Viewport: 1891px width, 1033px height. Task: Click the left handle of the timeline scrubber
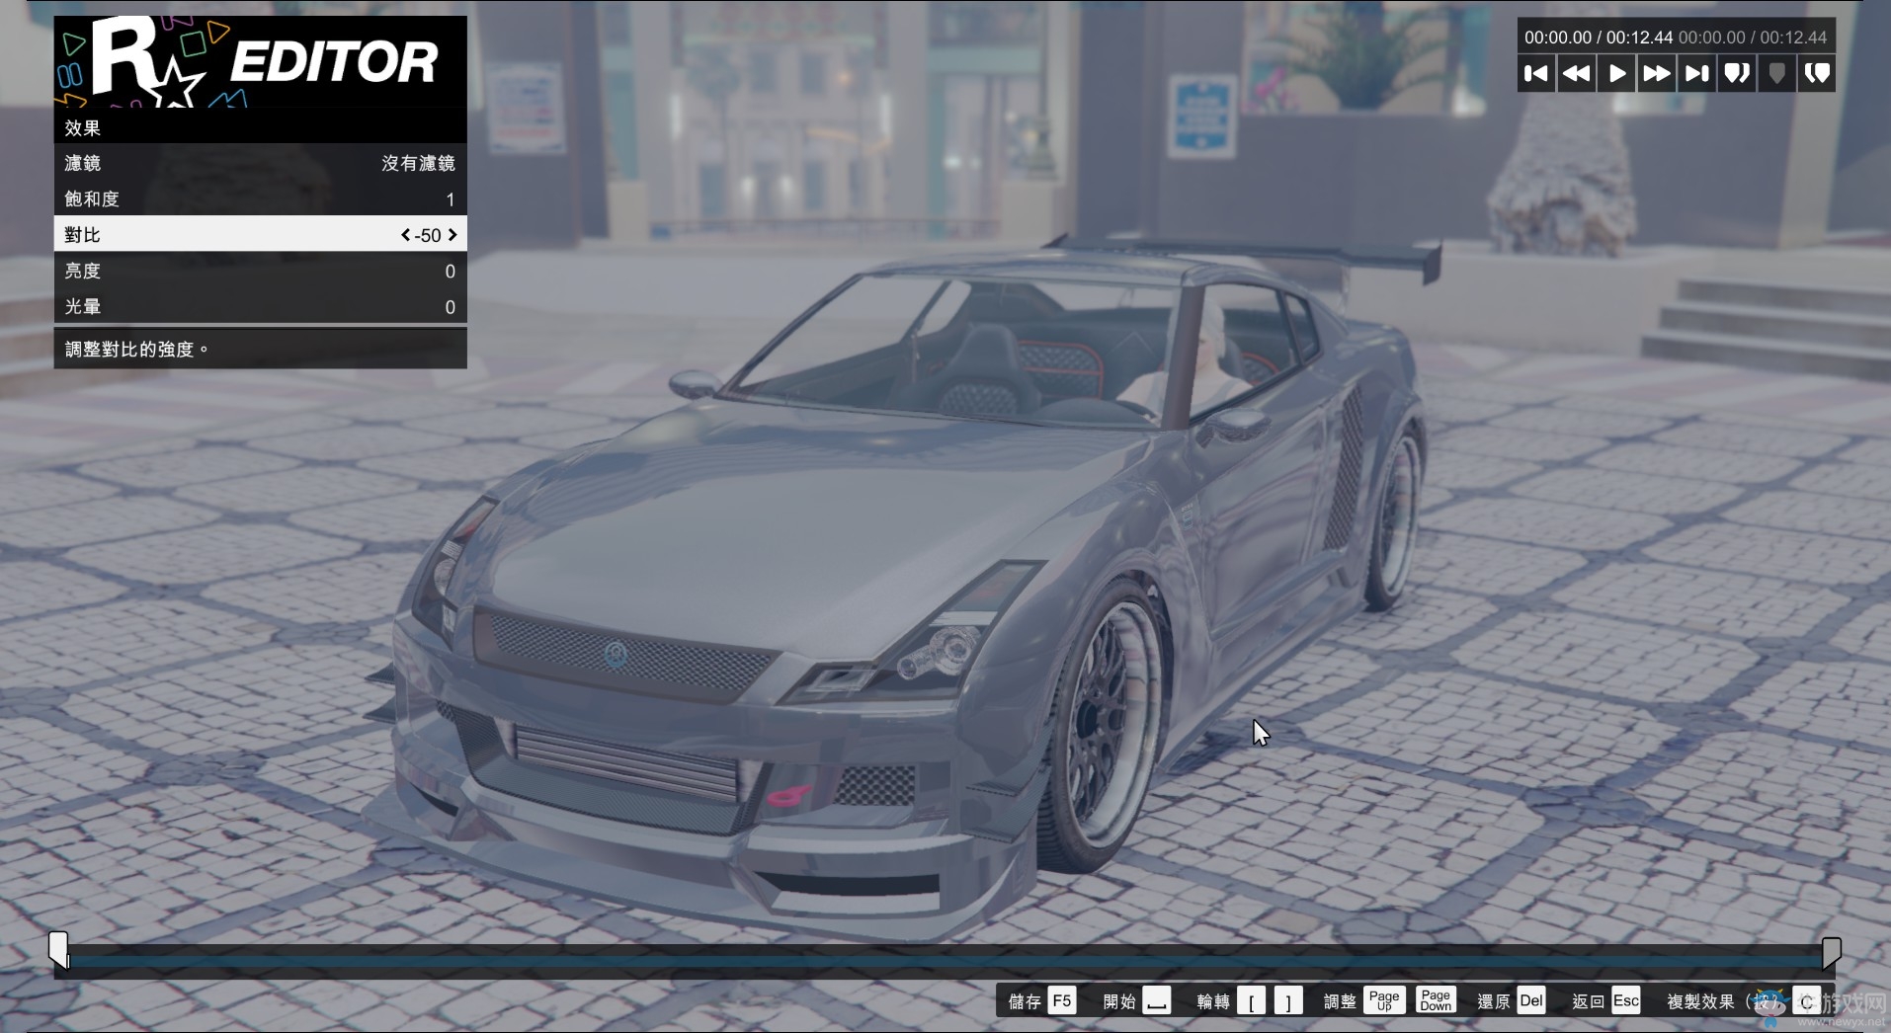point(59,949)
